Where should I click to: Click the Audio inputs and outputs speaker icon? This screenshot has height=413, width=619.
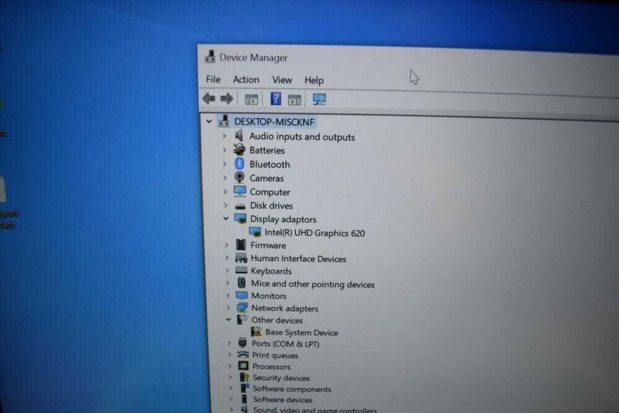click(239, 136)
